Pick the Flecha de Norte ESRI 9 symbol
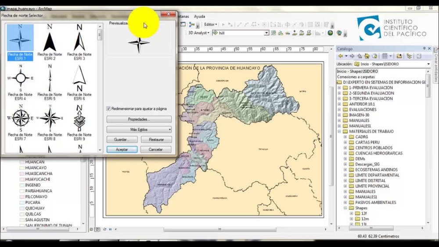 point(79,123)
